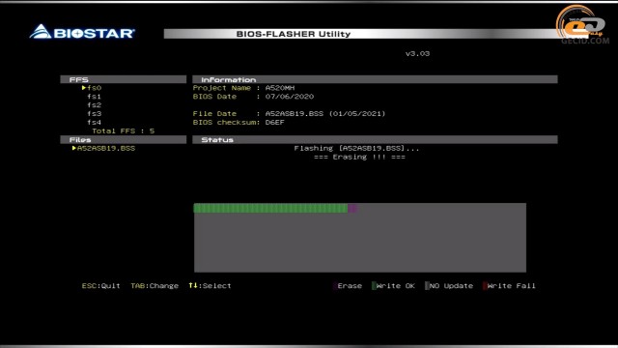618x348 pixels.
Task: Click the version number v3.03
Action: pyautogui.click(x=417, y=54)
